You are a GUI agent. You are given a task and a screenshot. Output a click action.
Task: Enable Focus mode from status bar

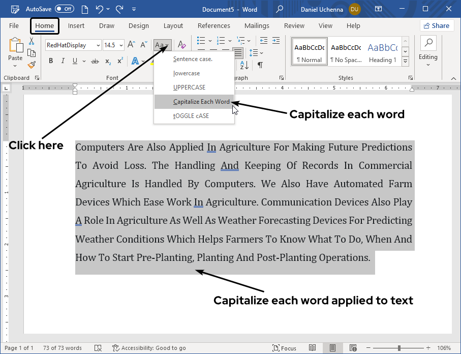pos(284,348)
